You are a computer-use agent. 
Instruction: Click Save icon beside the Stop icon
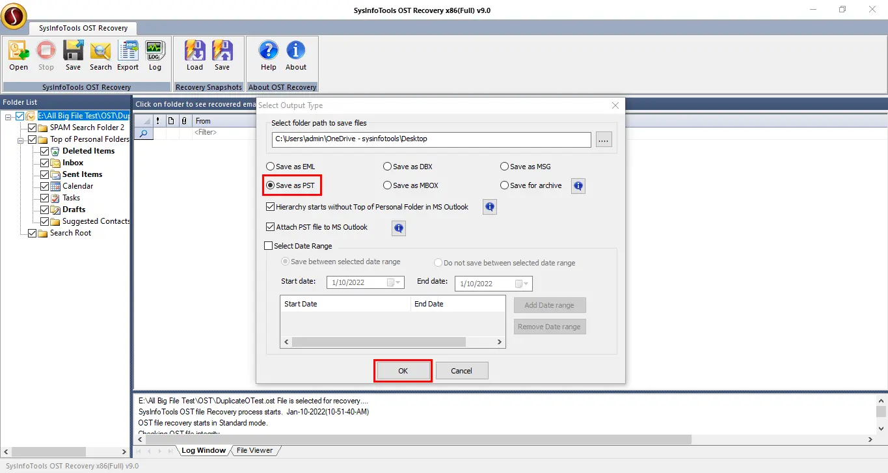73,55
